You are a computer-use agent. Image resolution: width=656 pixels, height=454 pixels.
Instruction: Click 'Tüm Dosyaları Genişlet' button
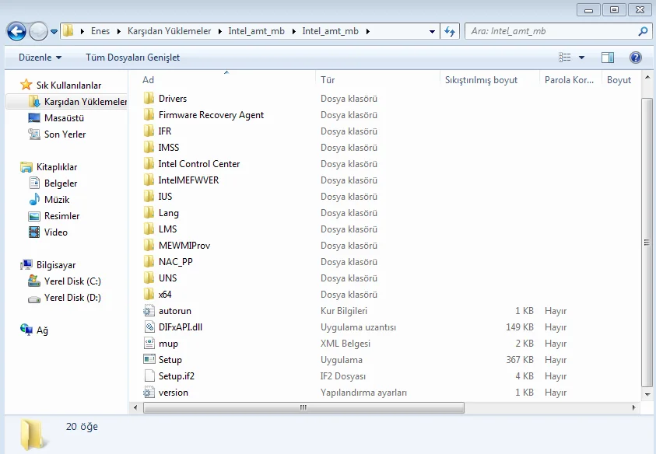[x=132, y=58]
